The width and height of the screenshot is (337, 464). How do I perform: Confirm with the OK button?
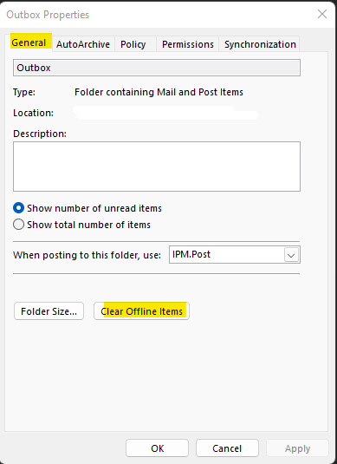pyautogui.click(x=158, y=448)
